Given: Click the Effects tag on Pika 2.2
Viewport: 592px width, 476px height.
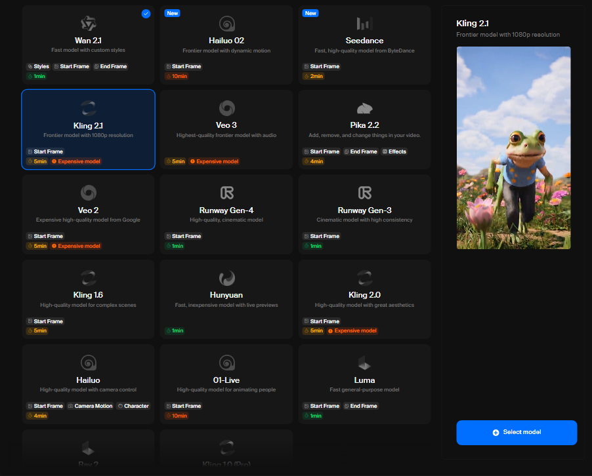Looking at the screenshot, I should click(x=394, y=151).
